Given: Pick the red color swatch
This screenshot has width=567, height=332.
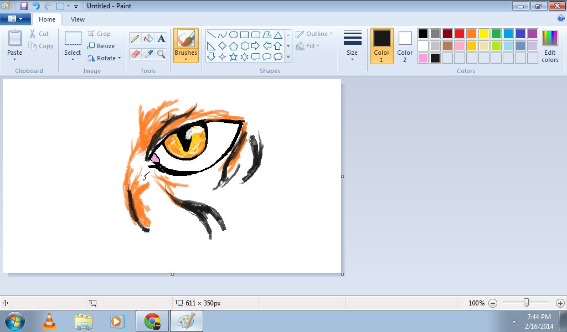Looking at the screenshot, I should pos(460,34).
